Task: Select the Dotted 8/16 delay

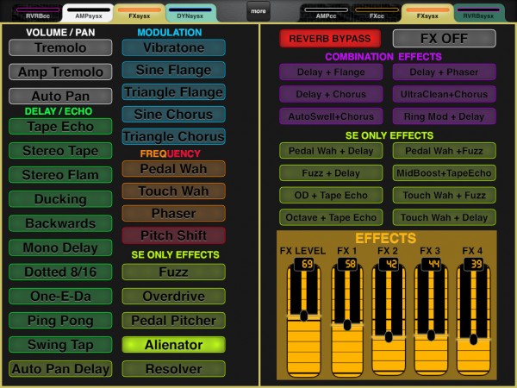Action: pos(60,272)
